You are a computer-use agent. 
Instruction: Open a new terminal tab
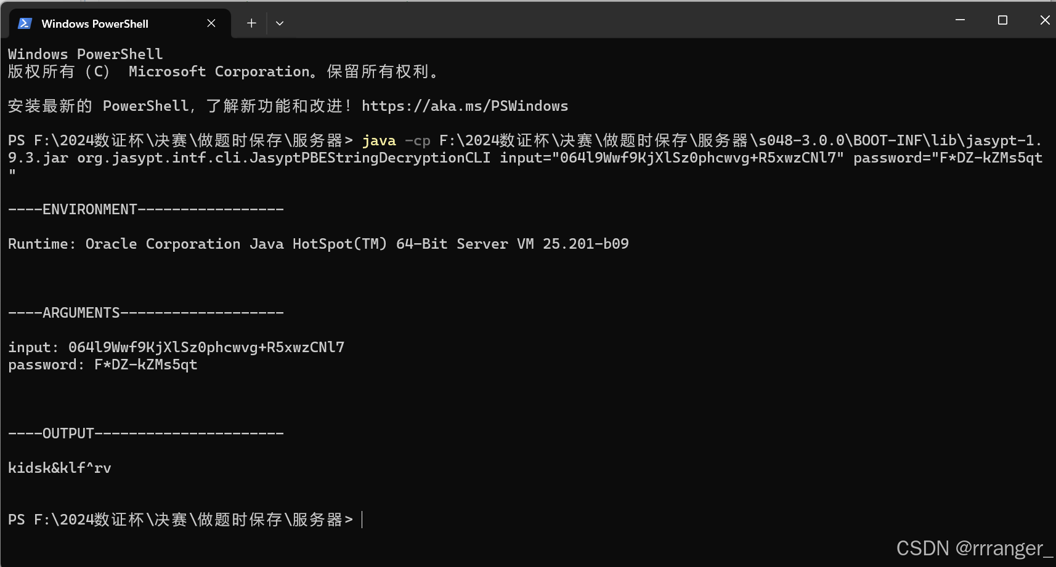(251, 23)
